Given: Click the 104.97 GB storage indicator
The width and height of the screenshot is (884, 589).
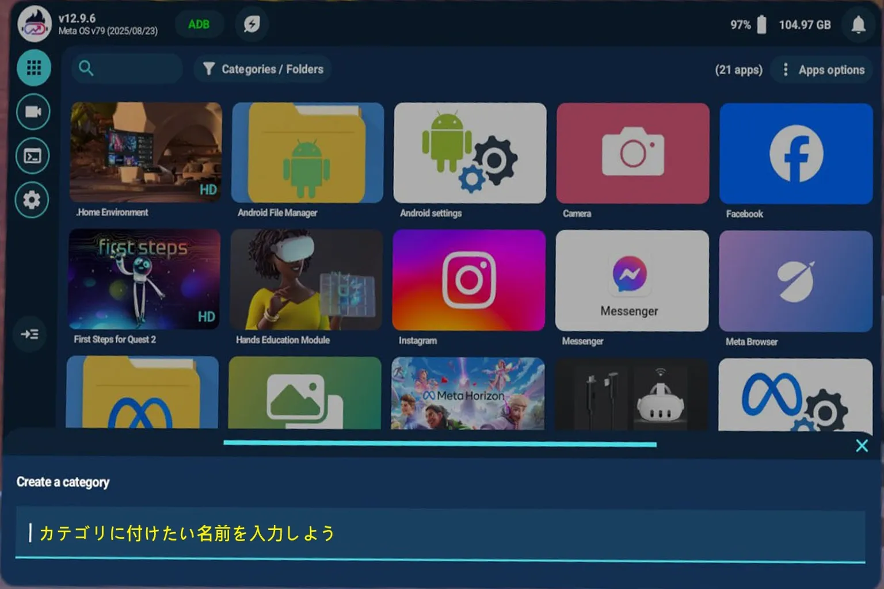Looking at the screenshot, I should [805, 25].
